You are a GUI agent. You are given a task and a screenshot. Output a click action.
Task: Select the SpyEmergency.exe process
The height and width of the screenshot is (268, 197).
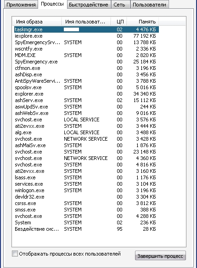(86, 62)
